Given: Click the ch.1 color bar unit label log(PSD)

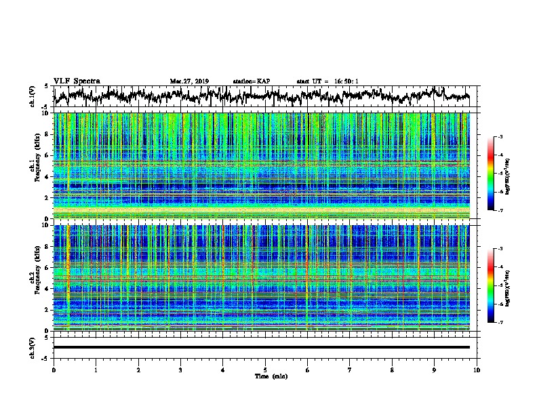Looking at the screenshot, I should pos(508,176).
